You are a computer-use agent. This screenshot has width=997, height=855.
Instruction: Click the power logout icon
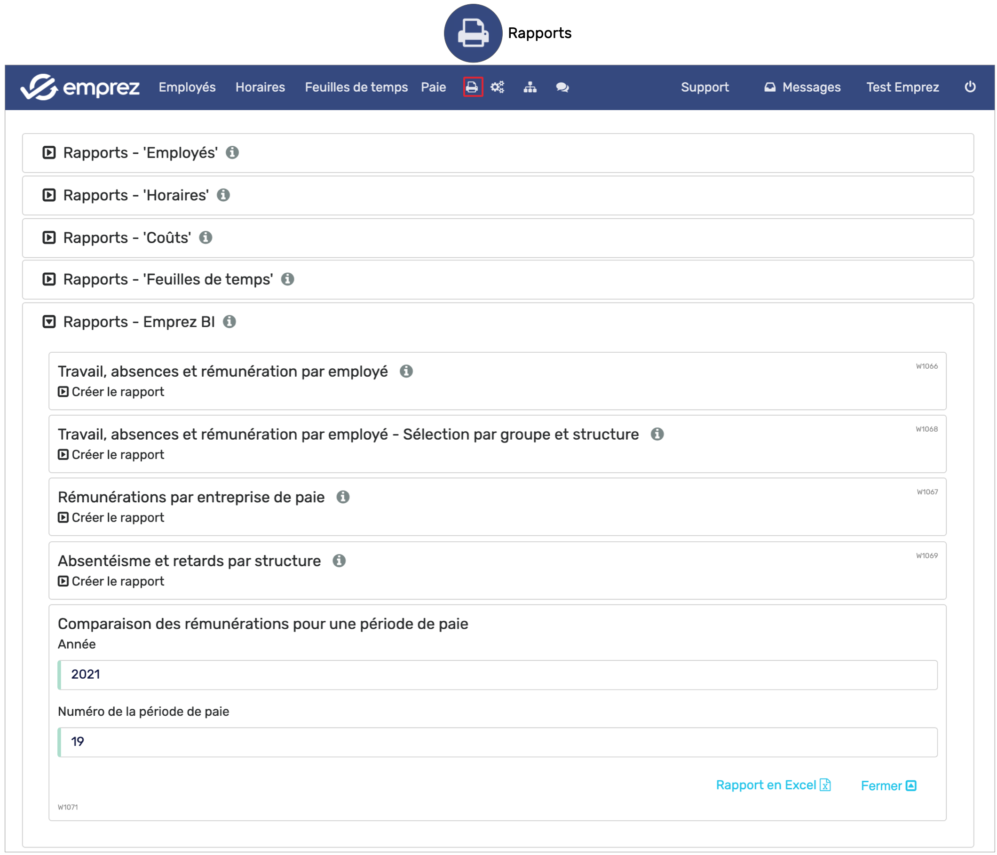click(x=970, y=87)
